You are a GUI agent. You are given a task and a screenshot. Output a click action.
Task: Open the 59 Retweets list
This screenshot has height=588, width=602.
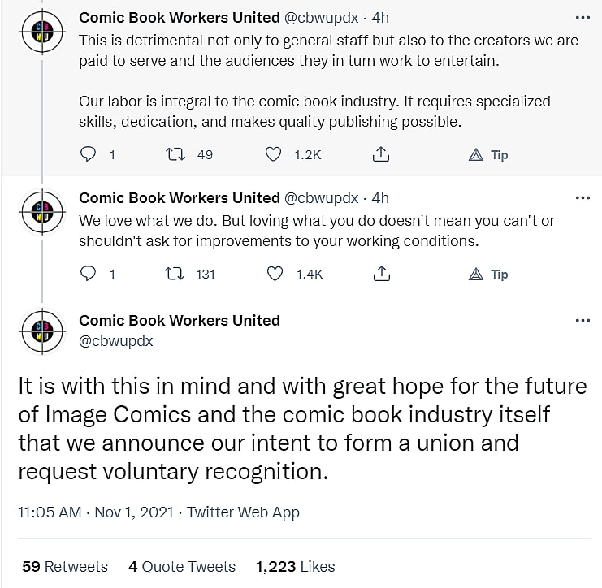[x=65, y=567]
